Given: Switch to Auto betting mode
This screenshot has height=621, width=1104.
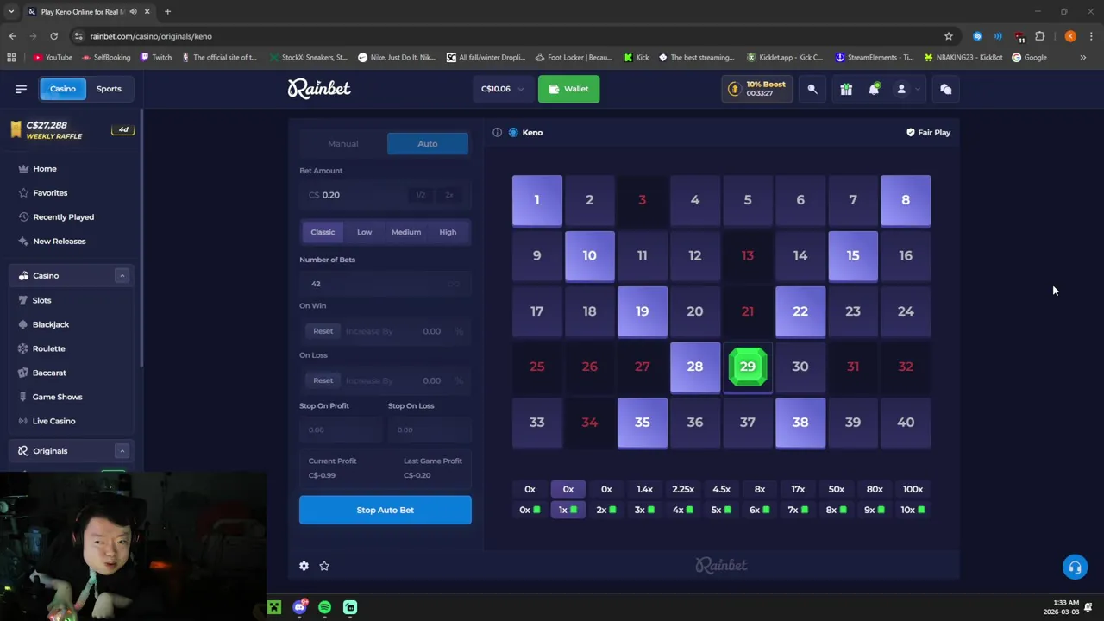Looking at the screenshot, I should [x=428, y=144].
